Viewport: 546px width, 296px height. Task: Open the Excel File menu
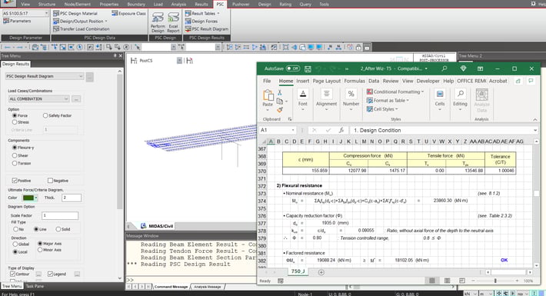coord(267,81)
